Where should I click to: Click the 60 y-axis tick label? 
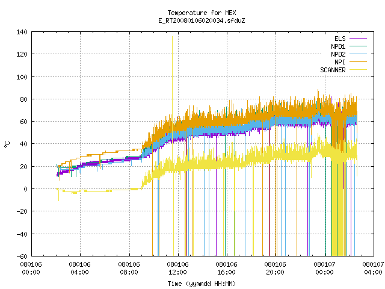(x=23, y=122)
